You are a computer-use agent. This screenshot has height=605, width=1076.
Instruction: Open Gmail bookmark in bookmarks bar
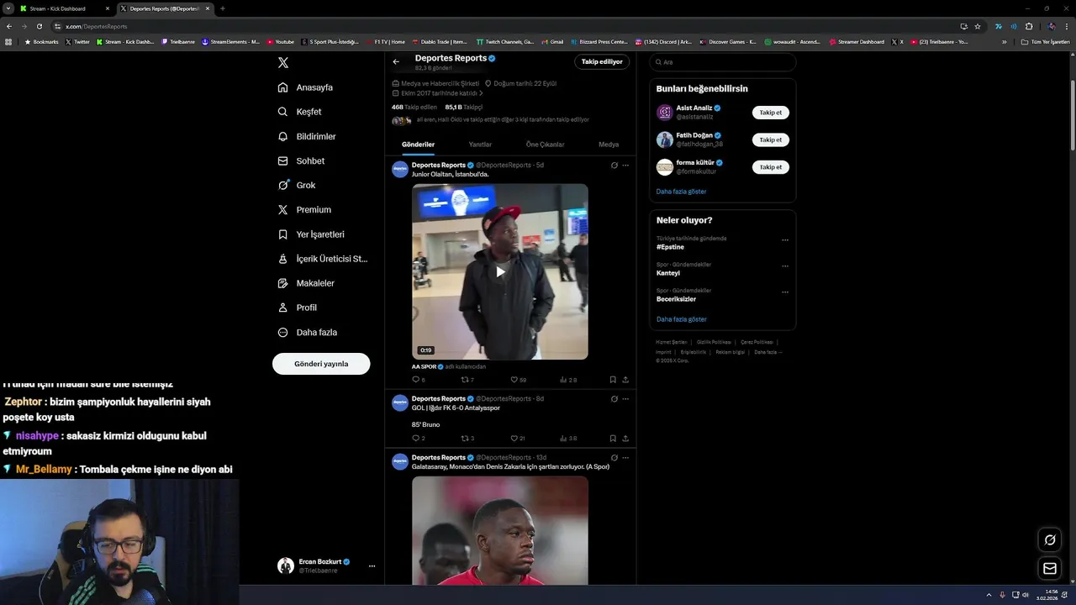coord(552,41)
